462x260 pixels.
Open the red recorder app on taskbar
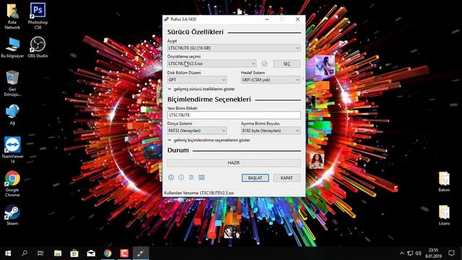coord(124,253)
